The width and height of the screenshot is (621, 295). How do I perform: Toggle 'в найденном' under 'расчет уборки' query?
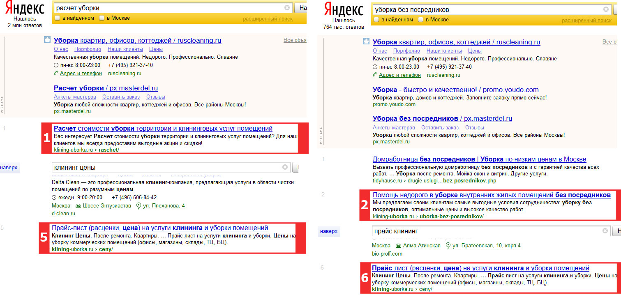[x=57, y=18]
